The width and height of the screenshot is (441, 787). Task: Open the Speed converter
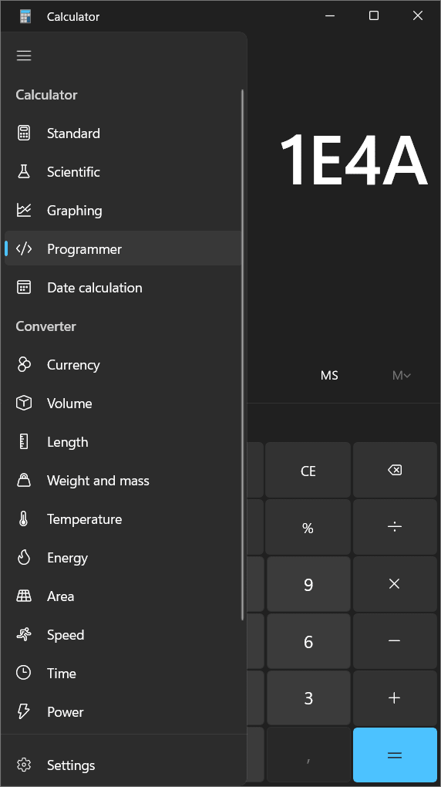pyautogui.click(x=123, y=635)
